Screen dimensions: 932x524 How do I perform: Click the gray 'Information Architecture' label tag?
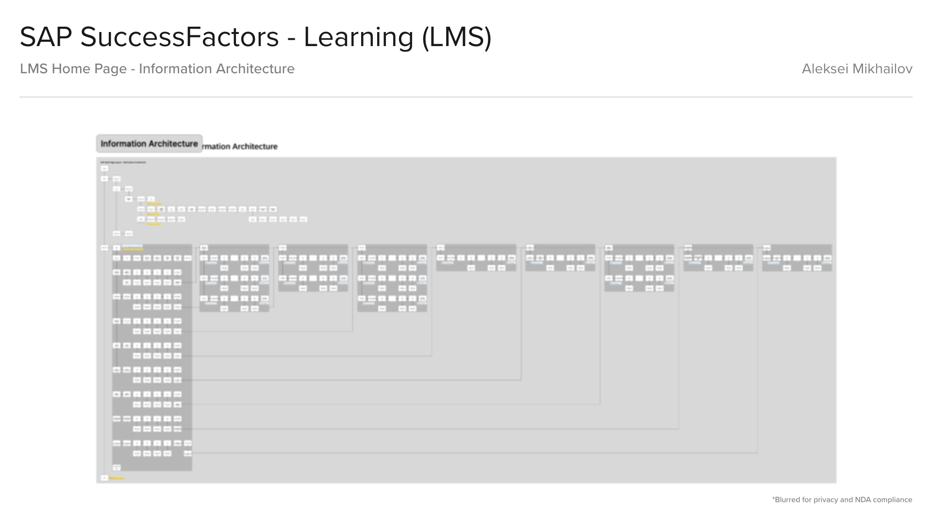tap(149, 144)
